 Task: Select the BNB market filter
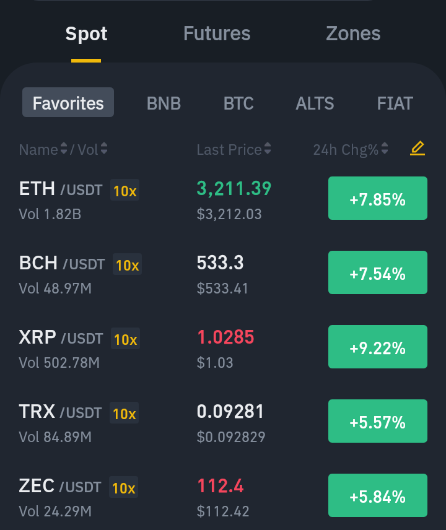164,103
